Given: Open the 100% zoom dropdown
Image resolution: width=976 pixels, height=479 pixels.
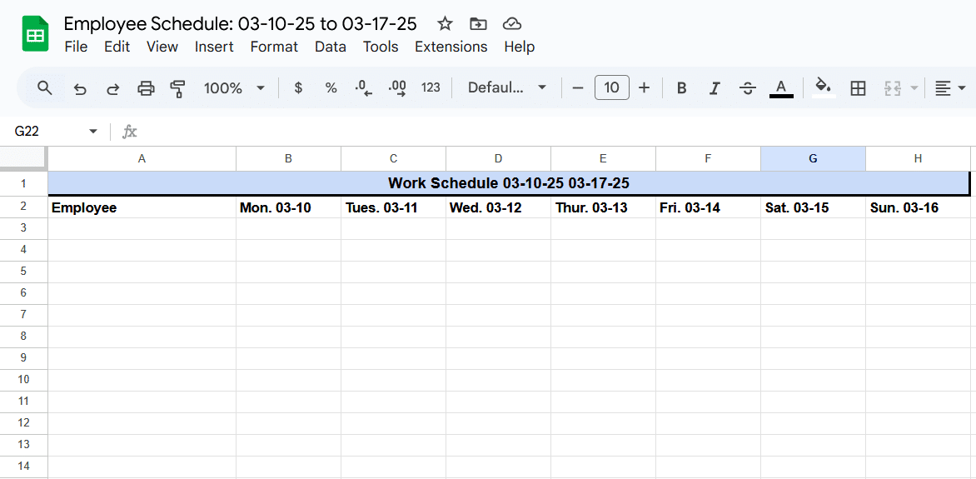Looking at the screenshot, I should point(235,87).
